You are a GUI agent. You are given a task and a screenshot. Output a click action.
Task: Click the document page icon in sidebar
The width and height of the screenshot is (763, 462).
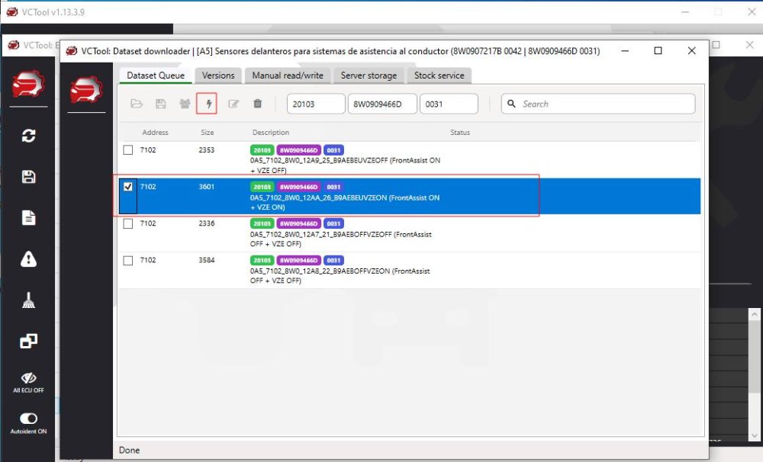(28, 218)
